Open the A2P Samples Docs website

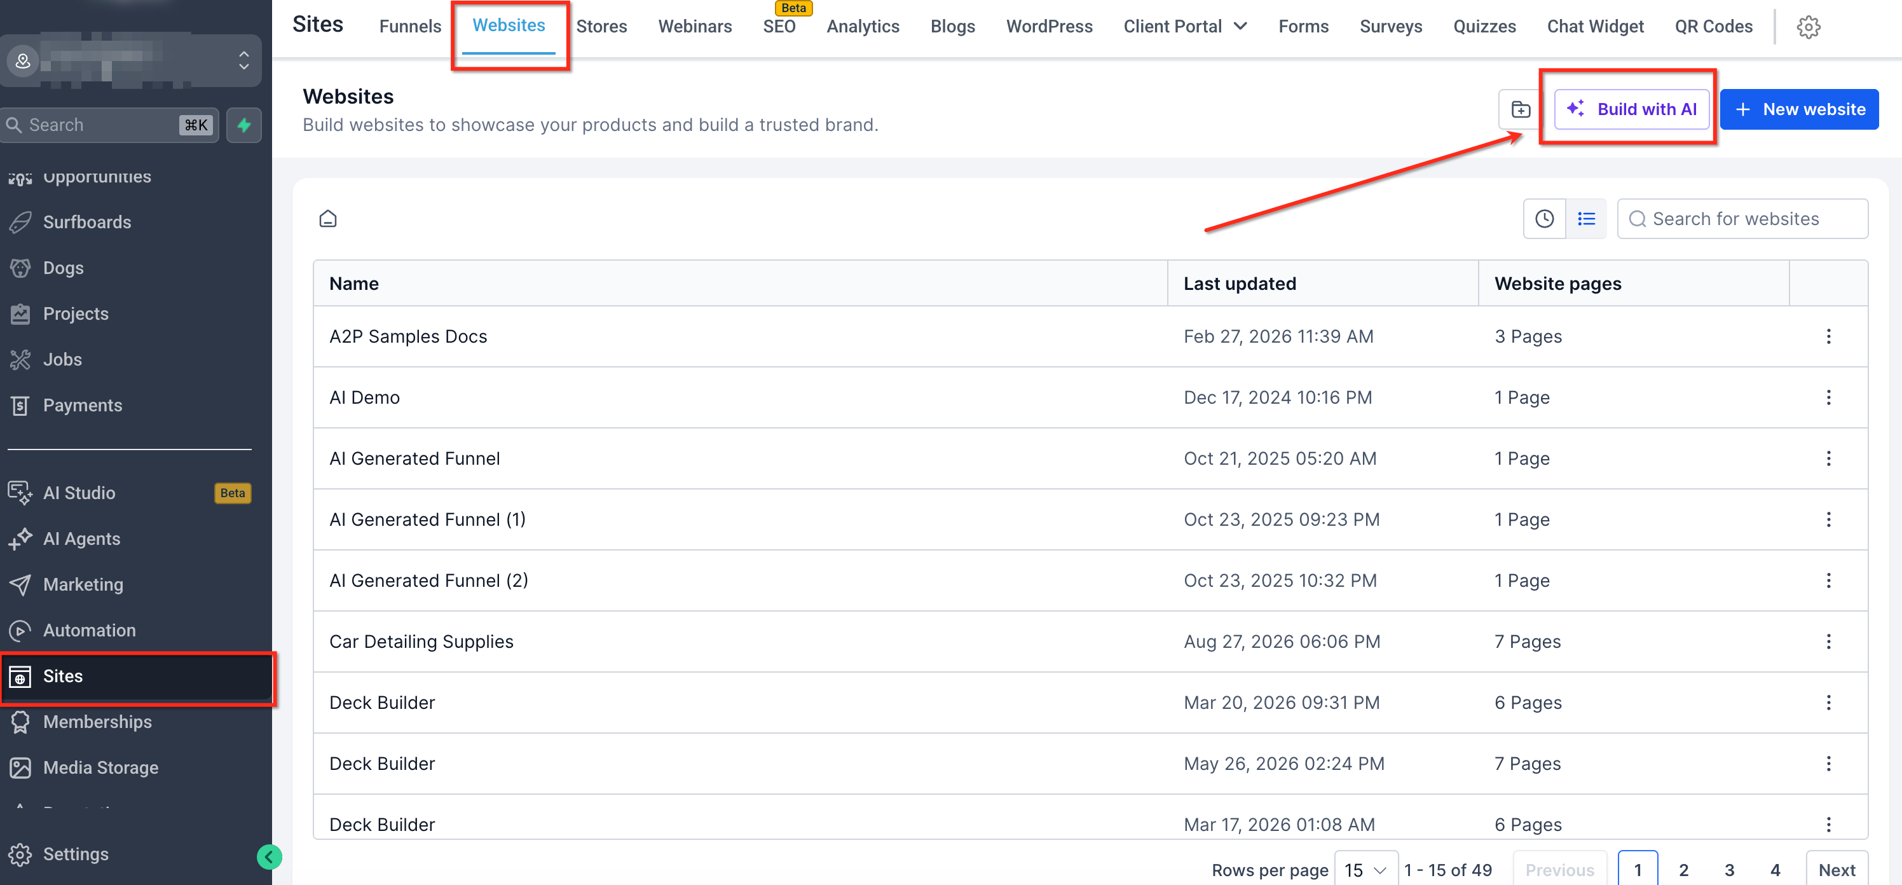[x=407, y=336]
